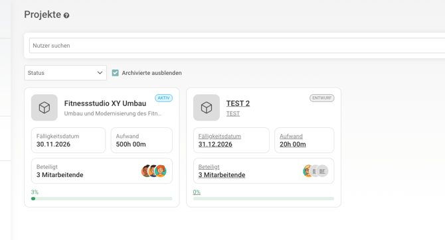
Task: Click the illustrated avatar on TEST 2 card
Action: [x=307, y=171]
